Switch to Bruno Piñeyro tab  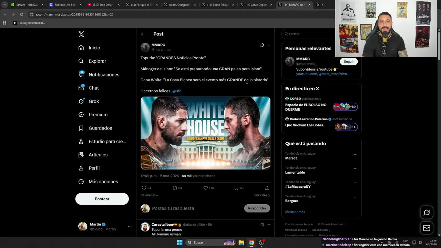click(218, 5)
